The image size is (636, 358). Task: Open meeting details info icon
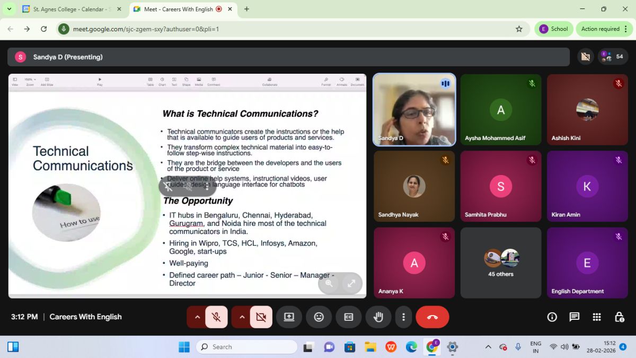pos(552,317)
